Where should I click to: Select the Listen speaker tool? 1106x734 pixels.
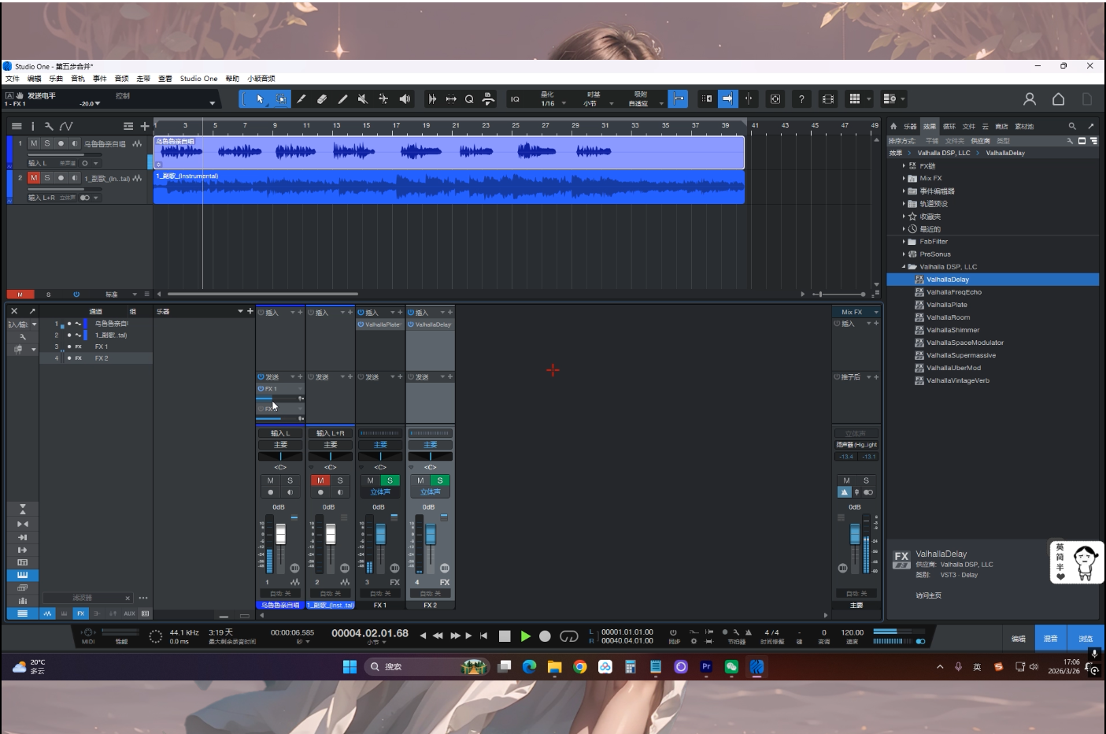(405, 99)
